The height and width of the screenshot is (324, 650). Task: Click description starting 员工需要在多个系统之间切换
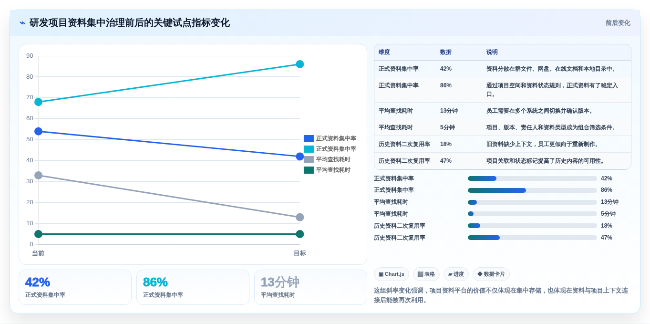tap(540, 111)
